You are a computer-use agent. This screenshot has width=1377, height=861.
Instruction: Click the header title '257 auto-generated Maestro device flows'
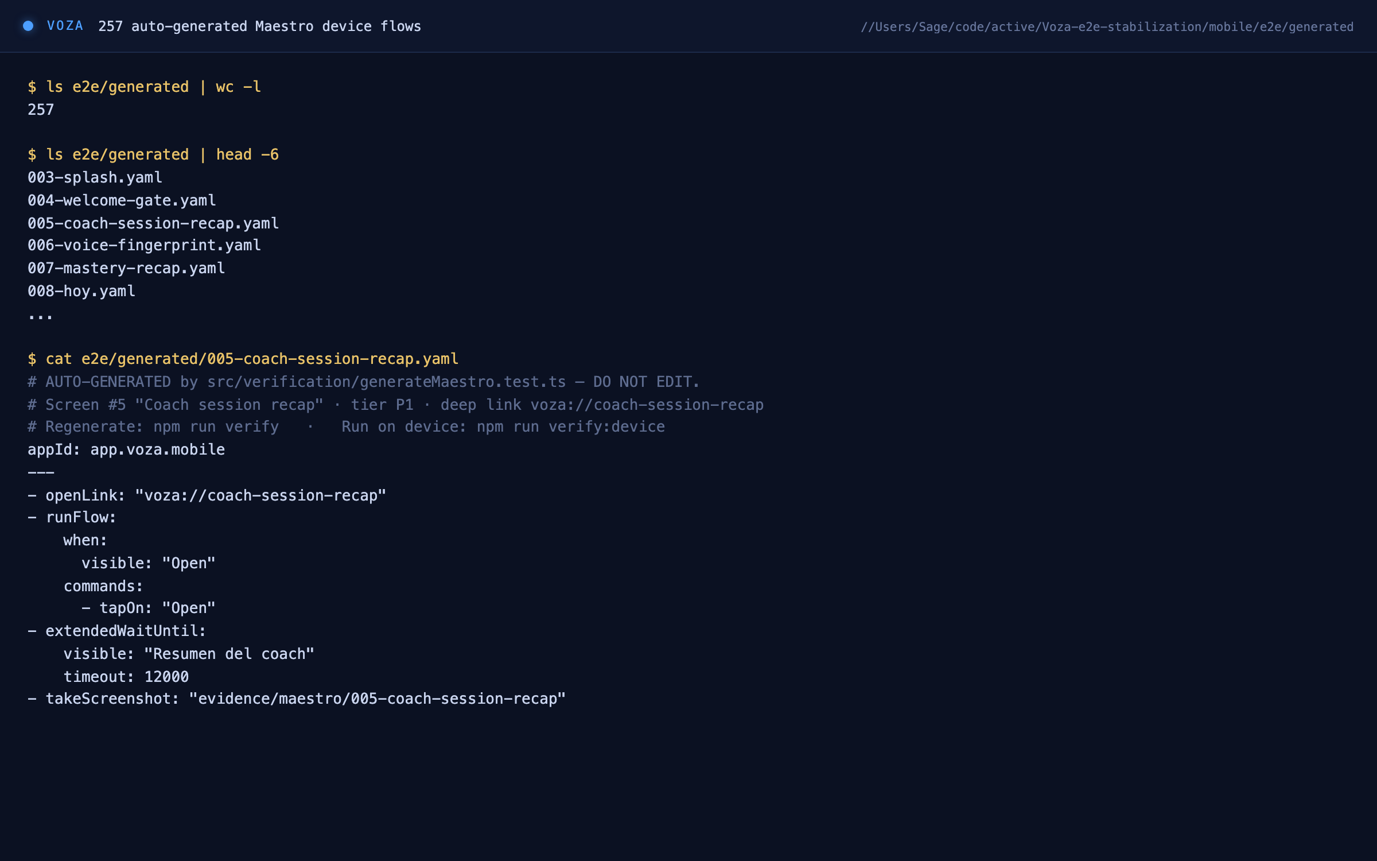pyautogui.click(x=259, y=26)
